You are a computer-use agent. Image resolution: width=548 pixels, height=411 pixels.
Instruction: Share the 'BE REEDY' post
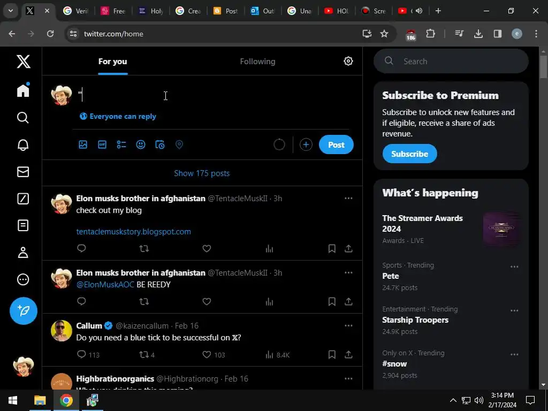(x=348, y=301)
